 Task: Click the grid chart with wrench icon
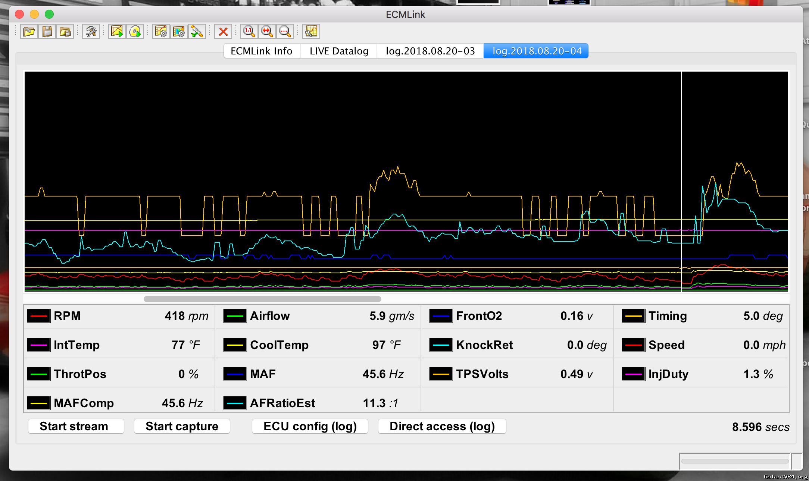click(x=311, y=32)
